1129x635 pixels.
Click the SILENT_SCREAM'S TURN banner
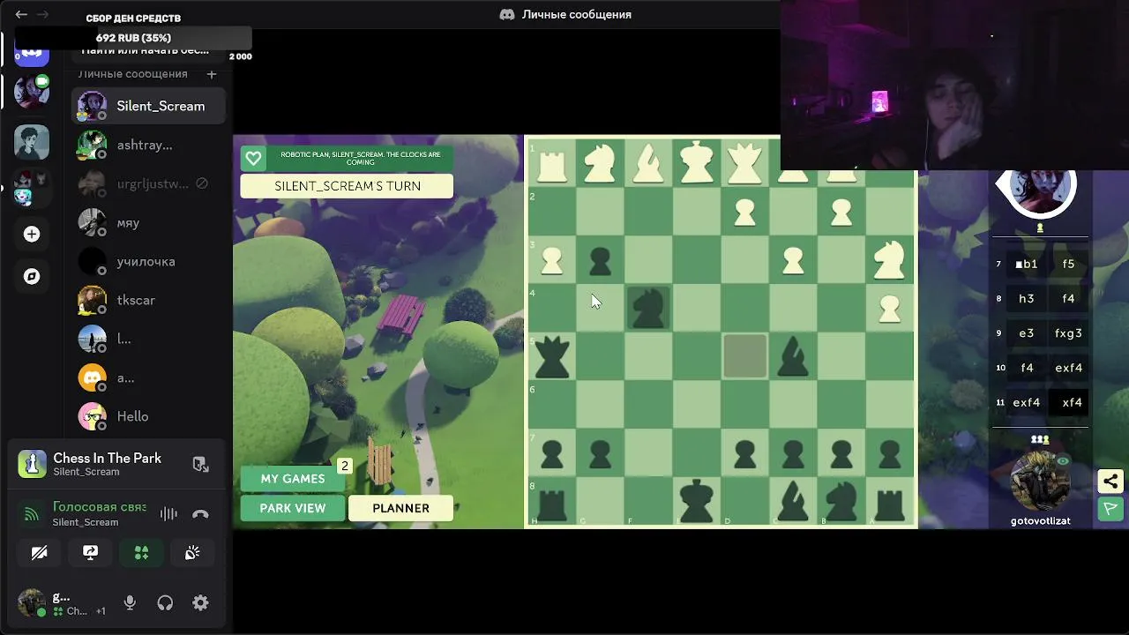(347, 186)
